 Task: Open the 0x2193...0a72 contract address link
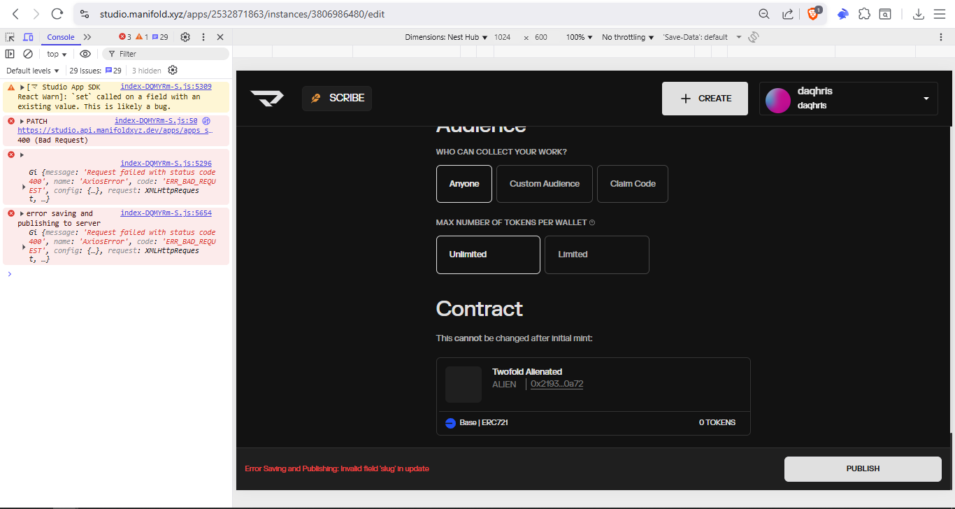pos(557,384)
